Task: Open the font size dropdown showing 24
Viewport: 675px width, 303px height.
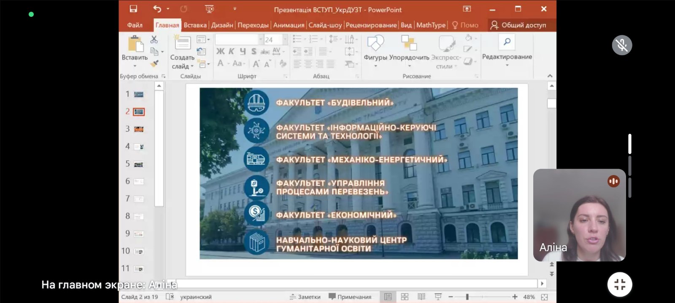Action: pyautogui.click(x=285, y=40)
